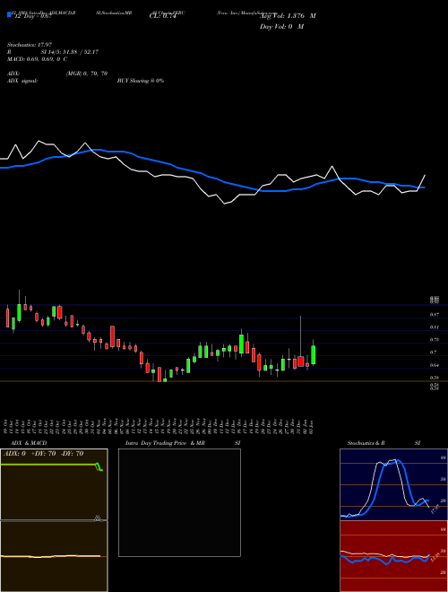
Task: Select the CL: 0.74 value
Action: click(162, 16)
